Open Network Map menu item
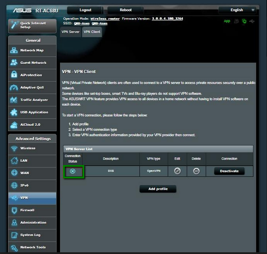The height and width of the screenshot is (254, 267). point(32,51)
